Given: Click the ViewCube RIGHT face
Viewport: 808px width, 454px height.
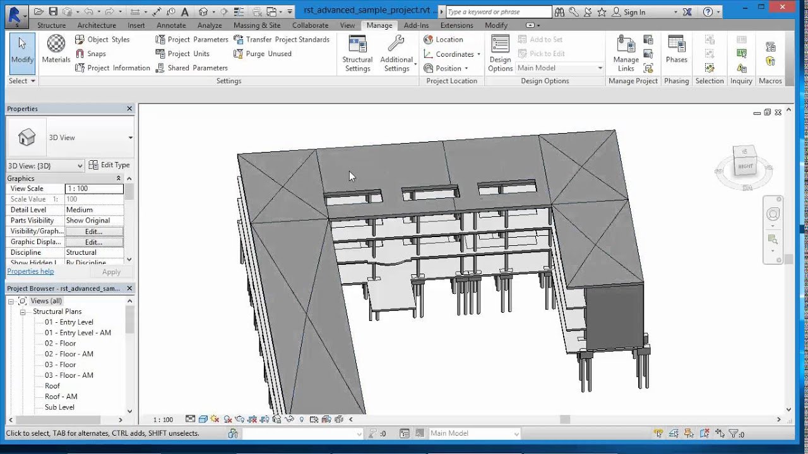Looking at the screenshot, I should pos(745,166).
